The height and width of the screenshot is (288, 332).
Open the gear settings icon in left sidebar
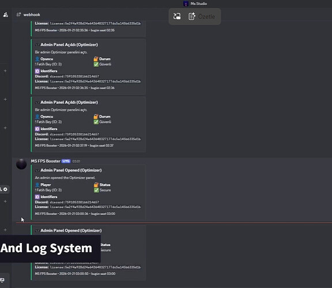point(5,189)
